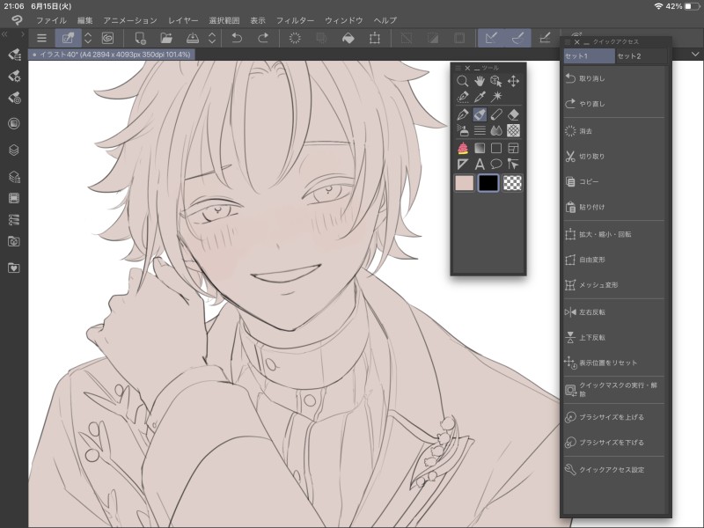
Task: Select the Airbrush tool
Action: click(463, 130)
